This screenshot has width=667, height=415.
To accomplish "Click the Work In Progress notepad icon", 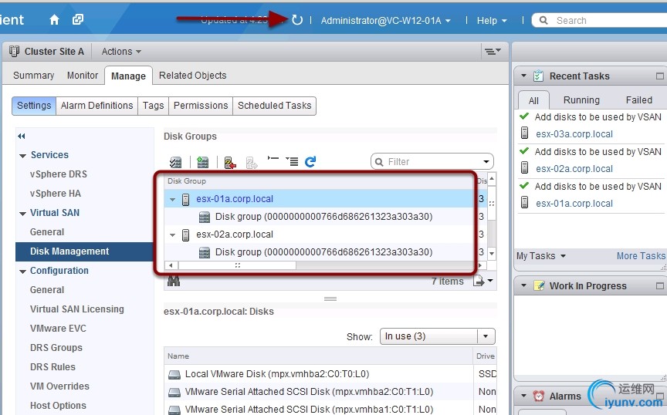I will (539, 285).
